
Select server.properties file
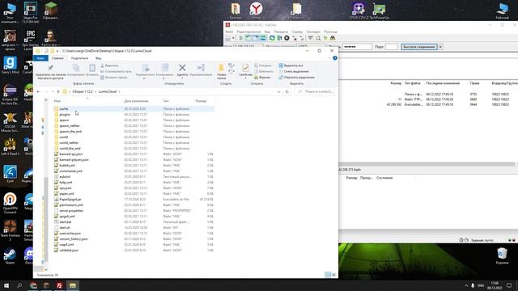(x=71, y=210)
